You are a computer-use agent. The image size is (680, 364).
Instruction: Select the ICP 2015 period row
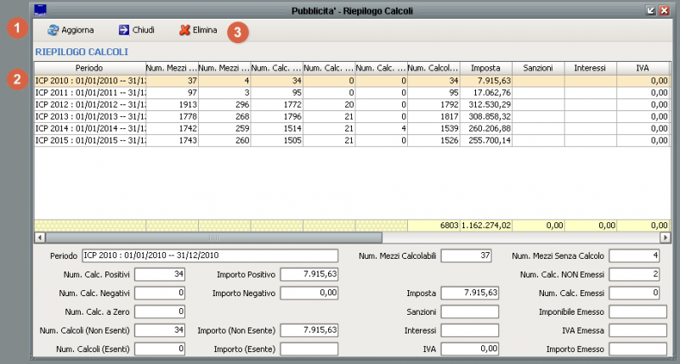89,140
